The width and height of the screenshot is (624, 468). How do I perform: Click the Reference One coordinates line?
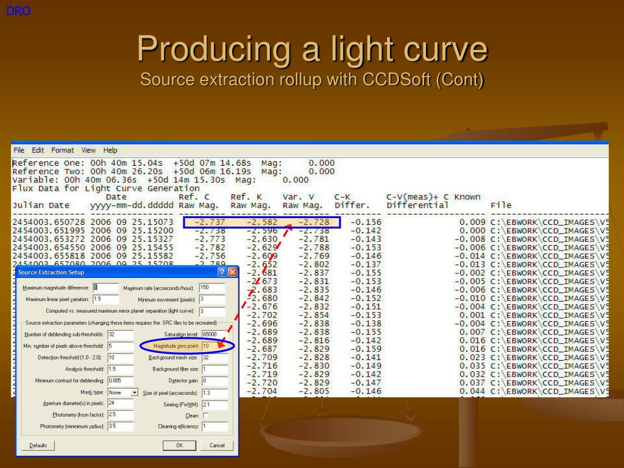click(x=173, y=163)
